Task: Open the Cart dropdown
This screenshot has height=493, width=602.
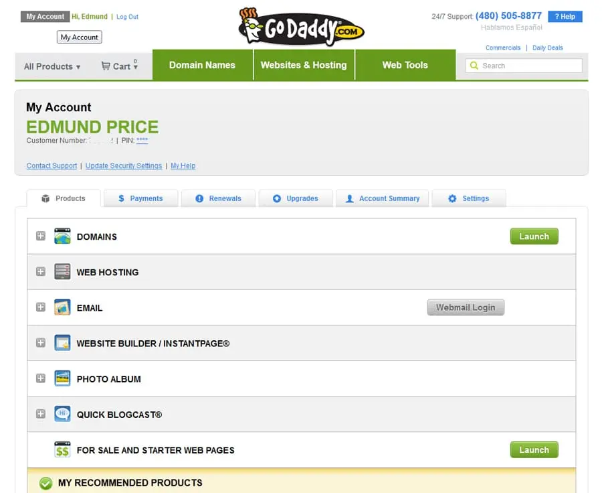Action: point(120,66)
